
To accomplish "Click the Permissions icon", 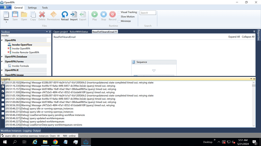I will point(53,15).
